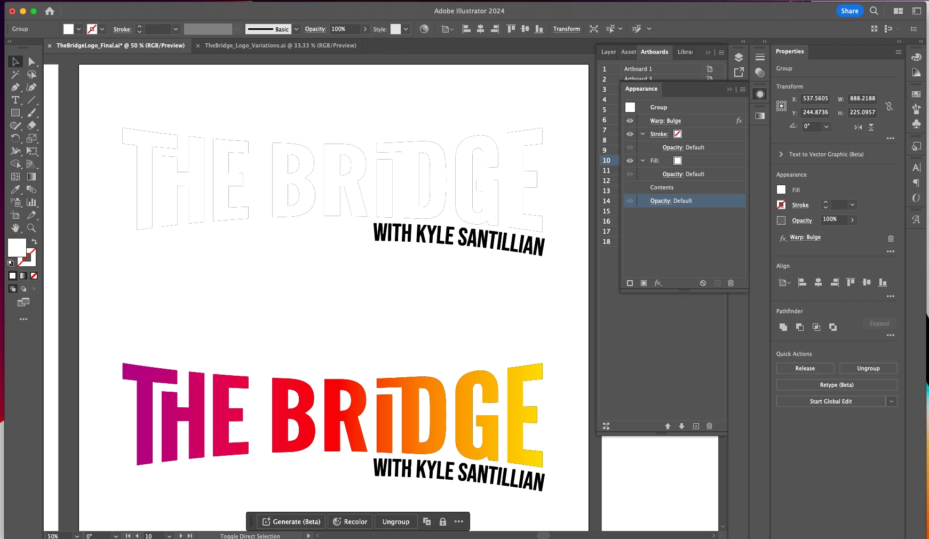This screenshot has width=929, height=539.
Task: Toggle visibility of selected Opacity row
Action: pos(630,201)
